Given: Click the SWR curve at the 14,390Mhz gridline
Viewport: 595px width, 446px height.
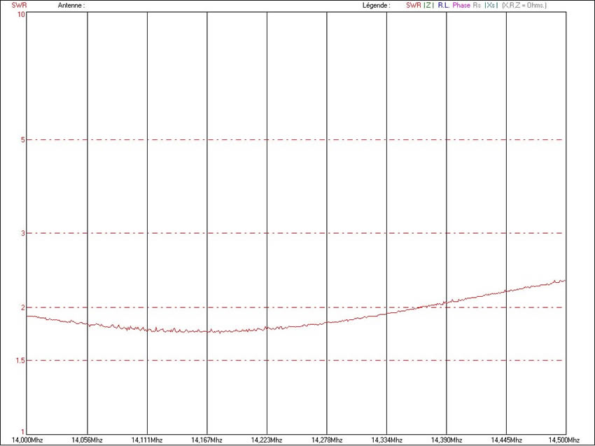Looking at the screenshot, I should point(447,303).
